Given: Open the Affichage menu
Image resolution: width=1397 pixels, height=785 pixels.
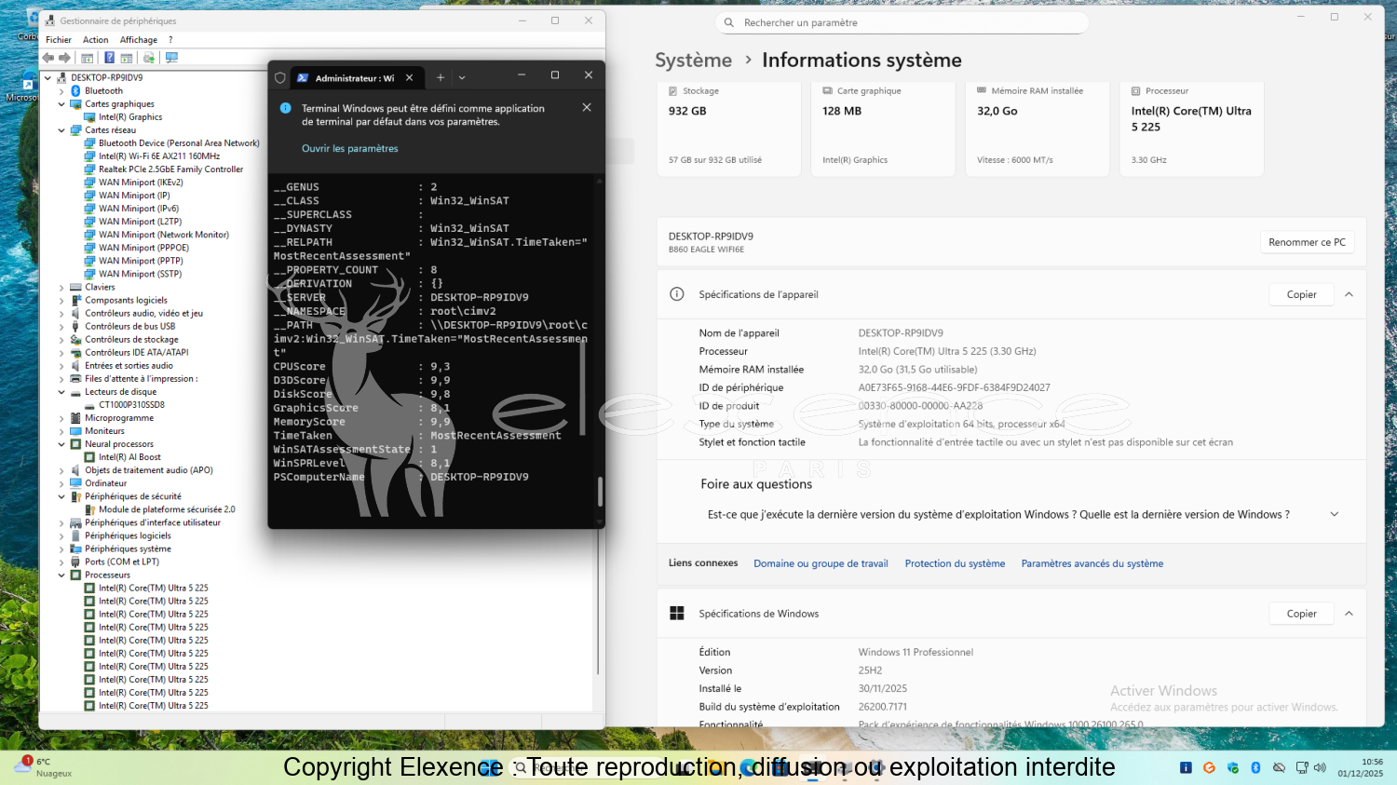Looking at the screenshot, I should click(138, 40).
